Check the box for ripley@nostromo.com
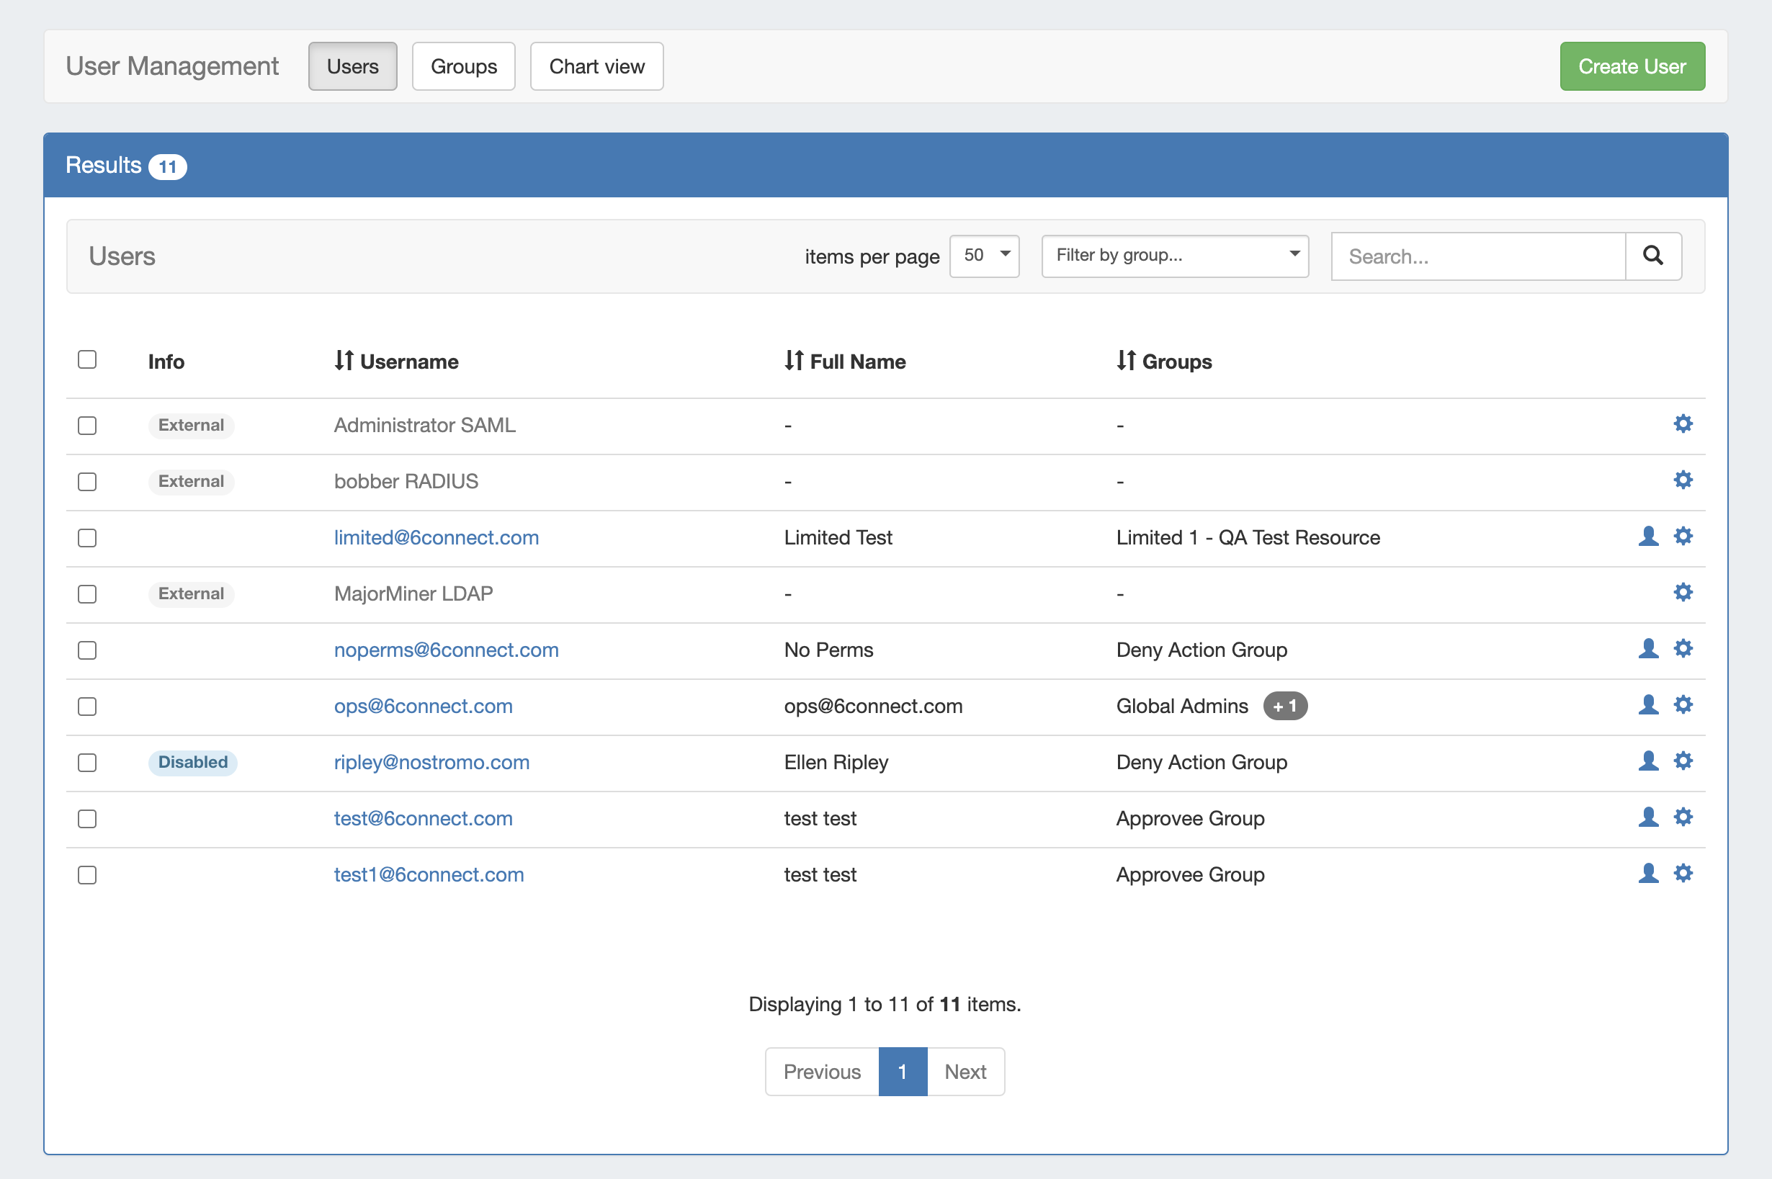Screen dimensions: 1772x1179 (x=87, y=763)
